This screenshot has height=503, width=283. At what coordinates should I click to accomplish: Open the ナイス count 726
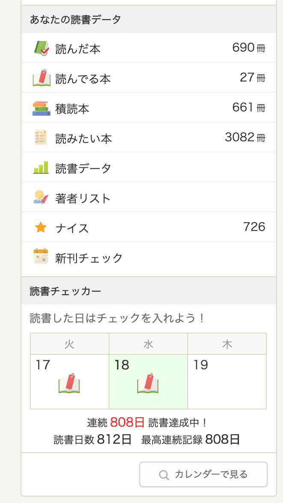pyautogui.click(x=254, y=227)
